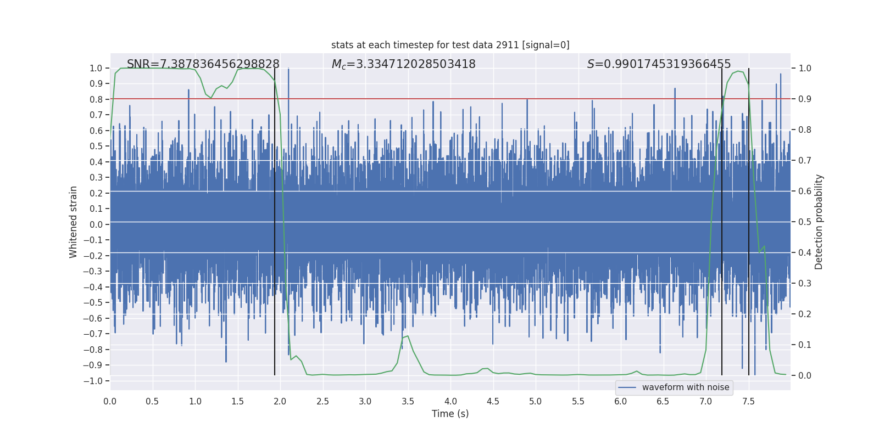Viewport: 879px width, 439px height.
Task: Click the Mc chirp mass annotation
Action: [x=403, y=64]
